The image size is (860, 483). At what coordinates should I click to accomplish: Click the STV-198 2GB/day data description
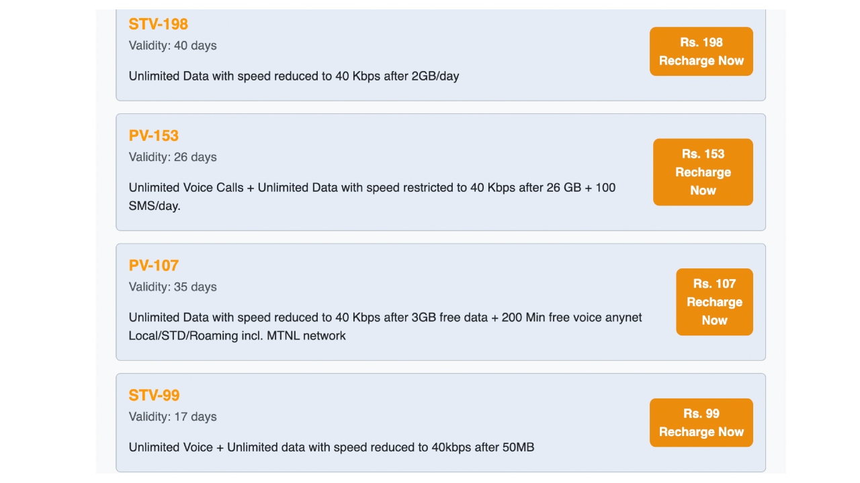point(294,76)
